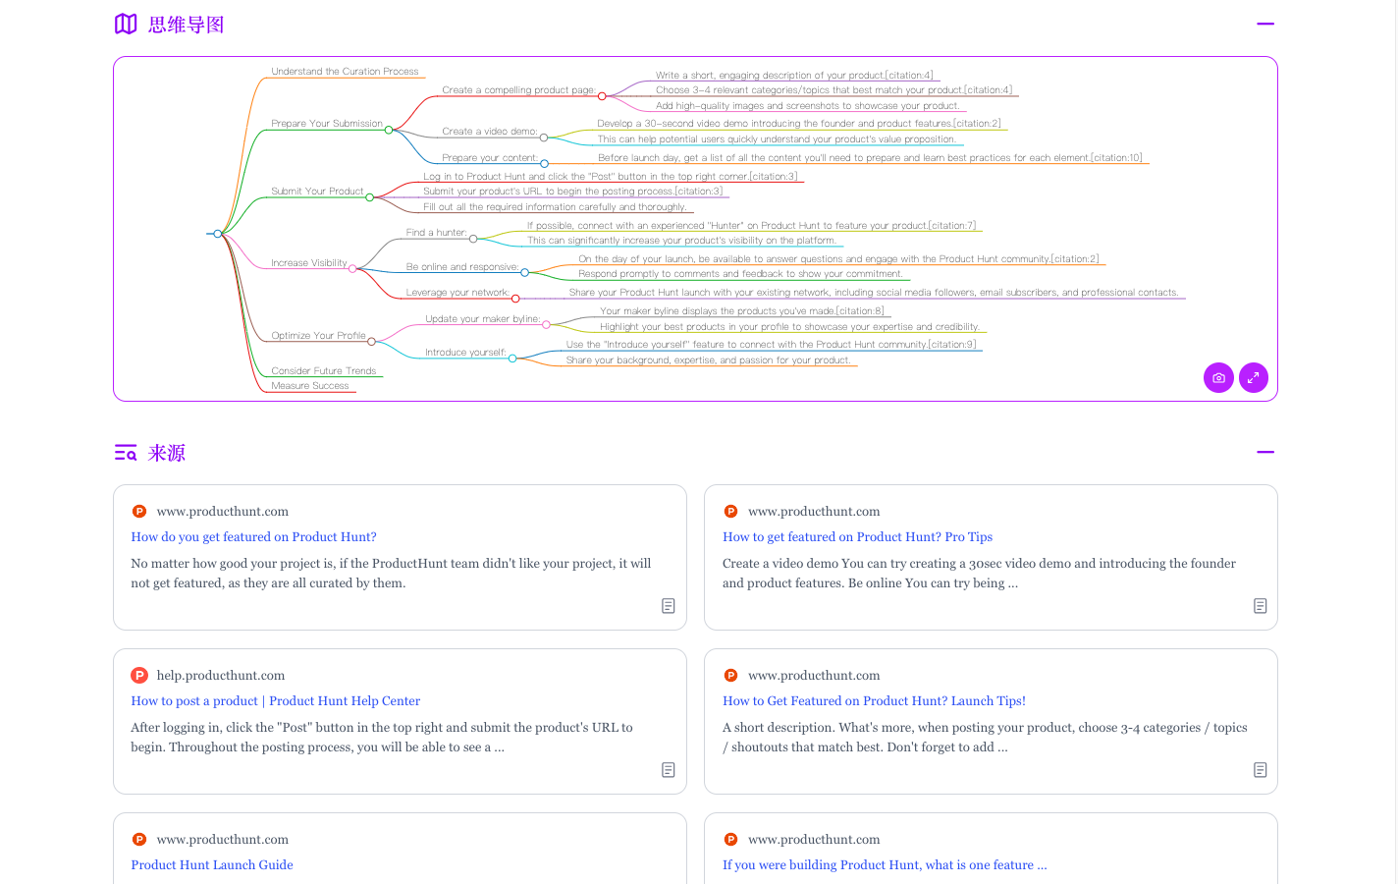Select the 'Consider Future Trends' node
Image resolution: width=1398 pixels, height=884 pixels.
[x=324, y=371]
